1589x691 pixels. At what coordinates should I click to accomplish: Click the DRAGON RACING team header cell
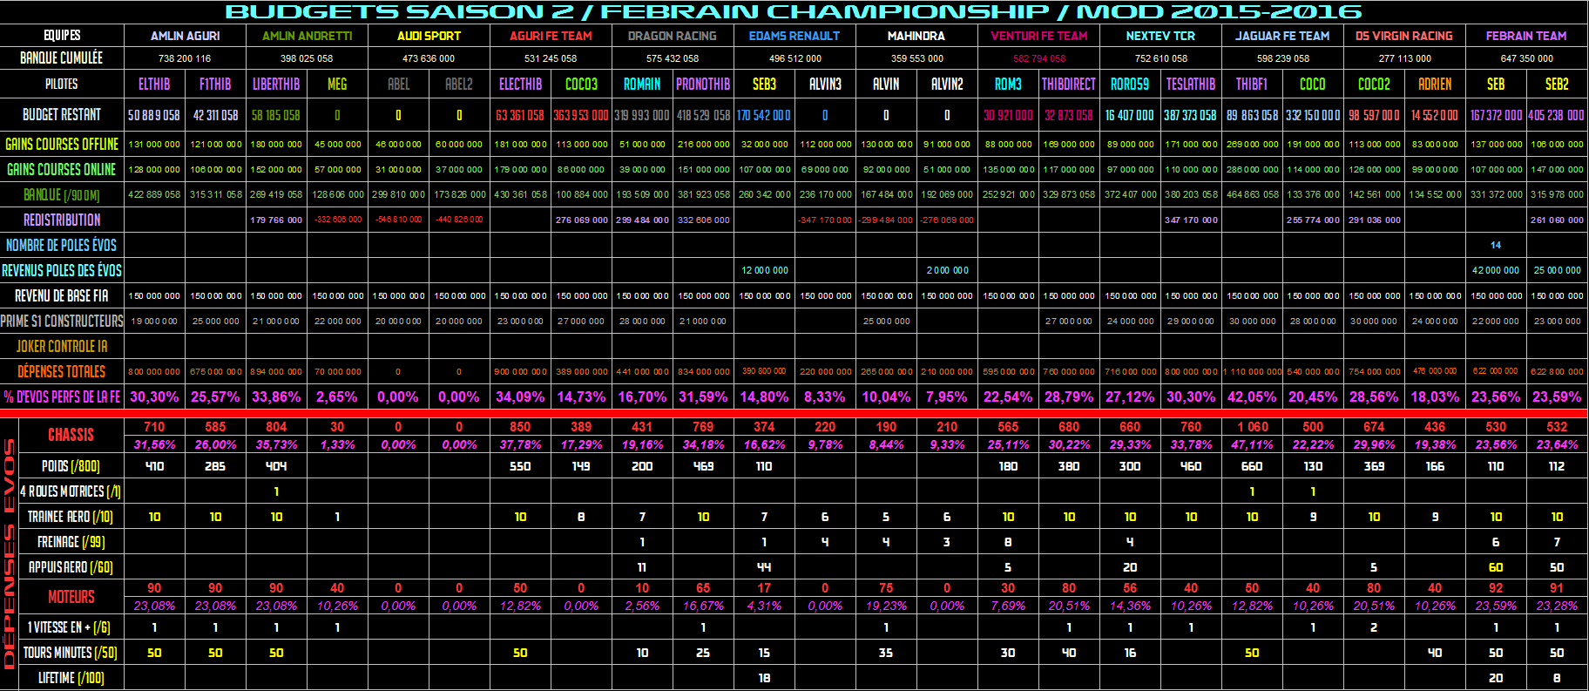pyautogui.click(x=672, y=36)
